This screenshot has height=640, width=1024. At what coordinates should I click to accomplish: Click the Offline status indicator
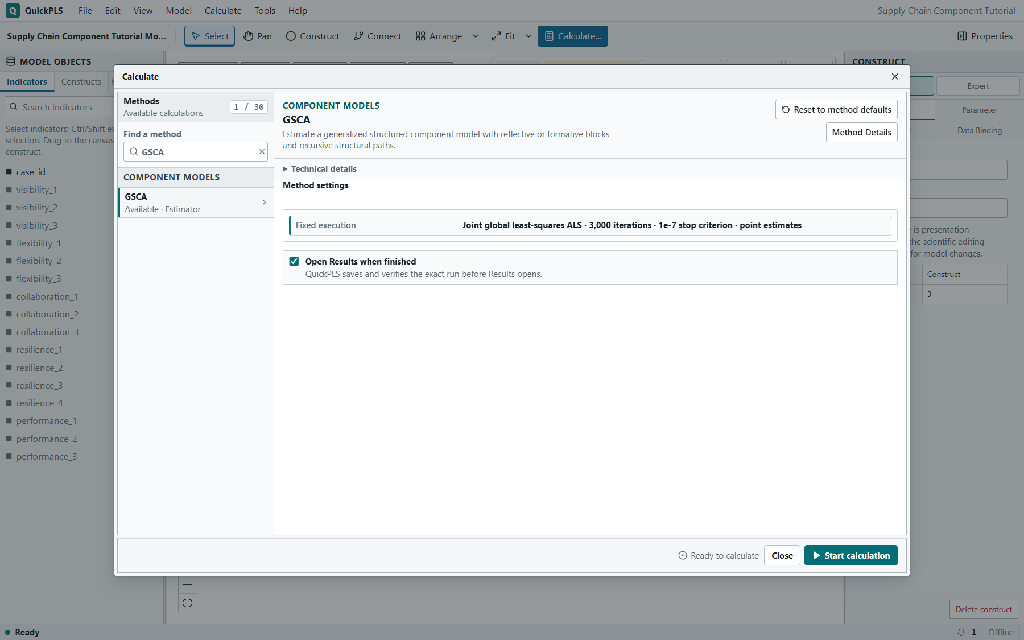point(1001,632)
